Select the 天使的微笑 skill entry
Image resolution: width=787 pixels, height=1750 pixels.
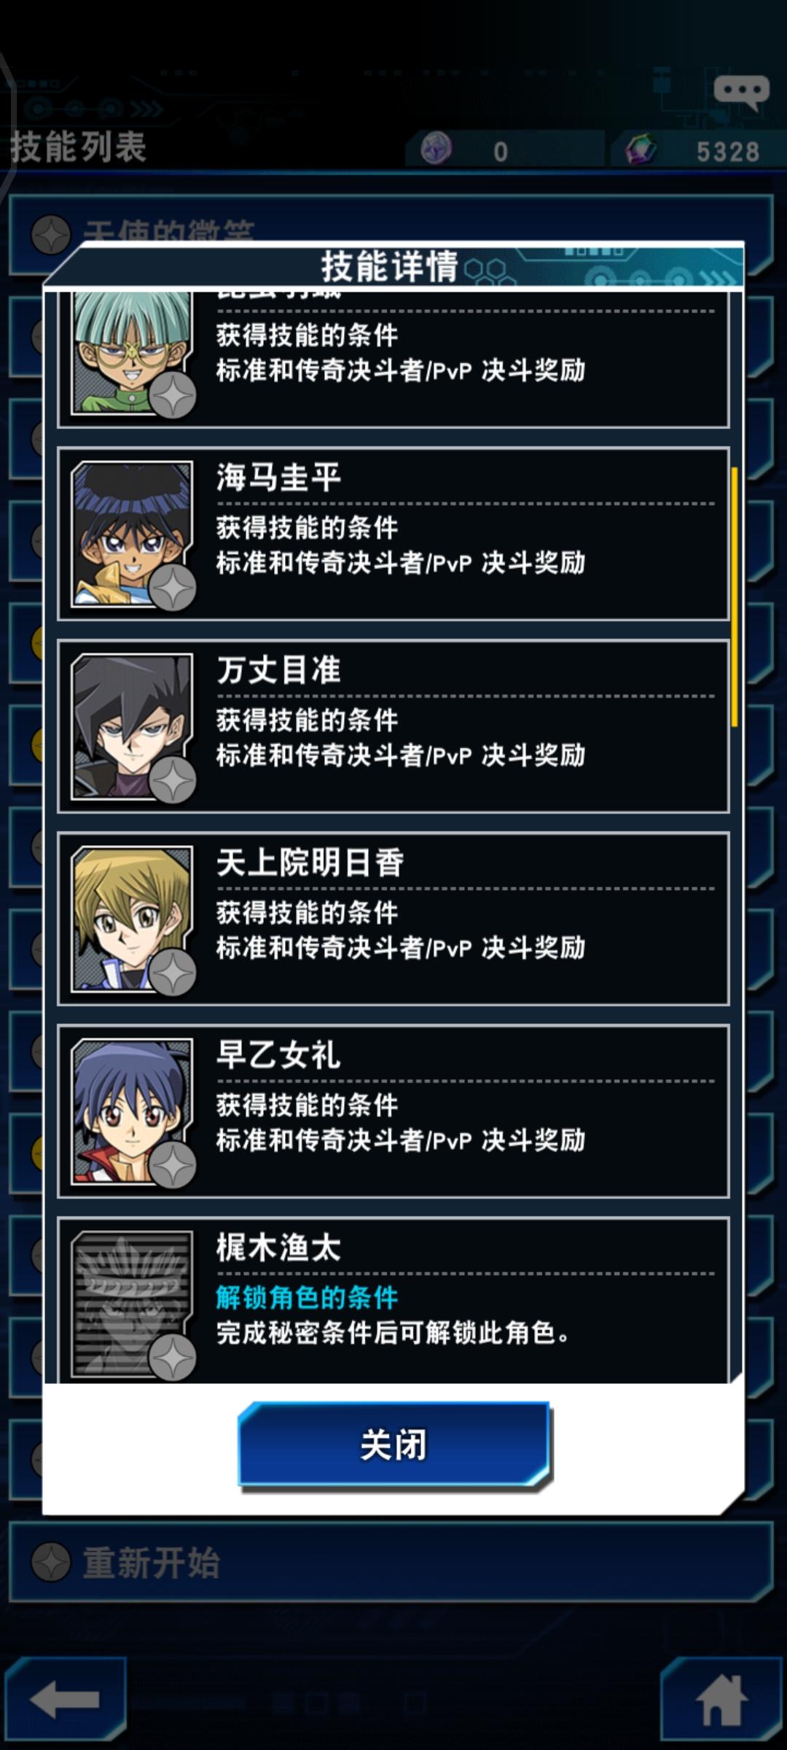point(391,233)
